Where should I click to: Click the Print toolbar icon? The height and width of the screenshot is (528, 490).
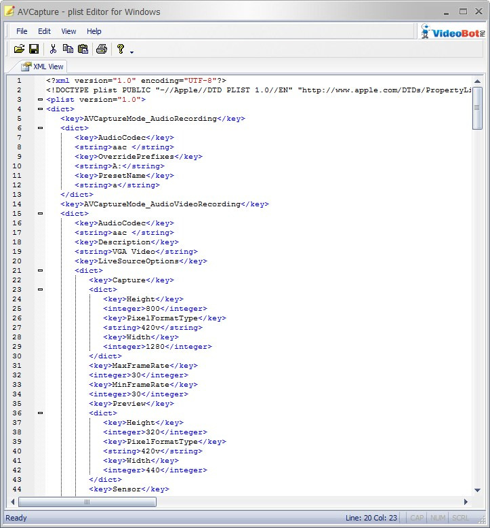coord(102,49)
